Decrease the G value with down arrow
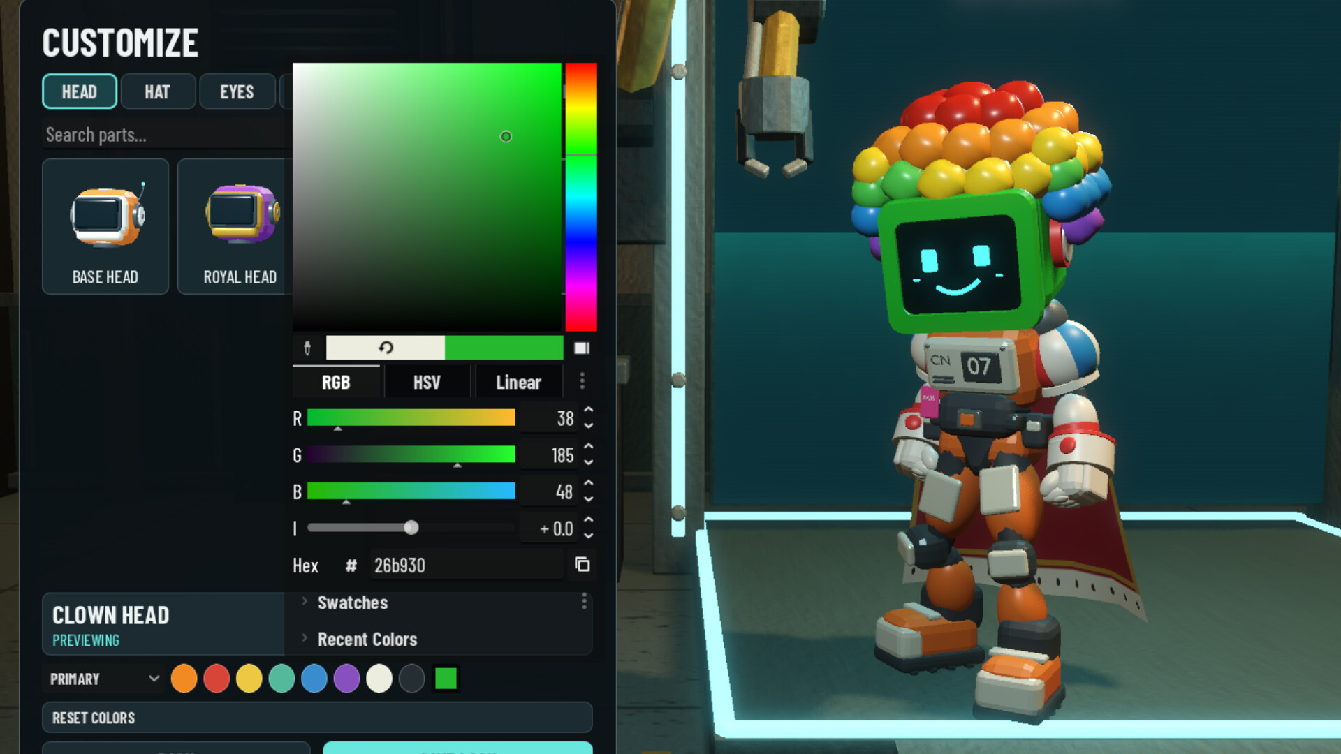Screen dimensions: 1341x754 [589, 462]
